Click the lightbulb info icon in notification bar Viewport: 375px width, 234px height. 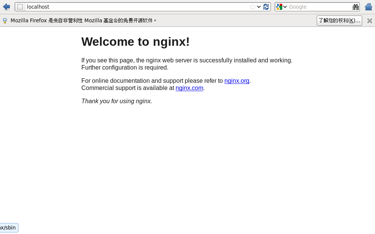(5, 20)
